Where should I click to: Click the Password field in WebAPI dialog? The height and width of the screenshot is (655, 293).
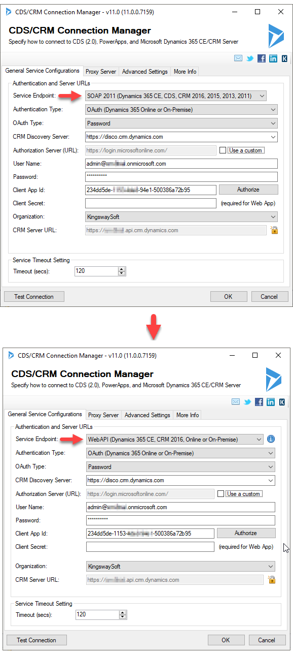(180, 520)
